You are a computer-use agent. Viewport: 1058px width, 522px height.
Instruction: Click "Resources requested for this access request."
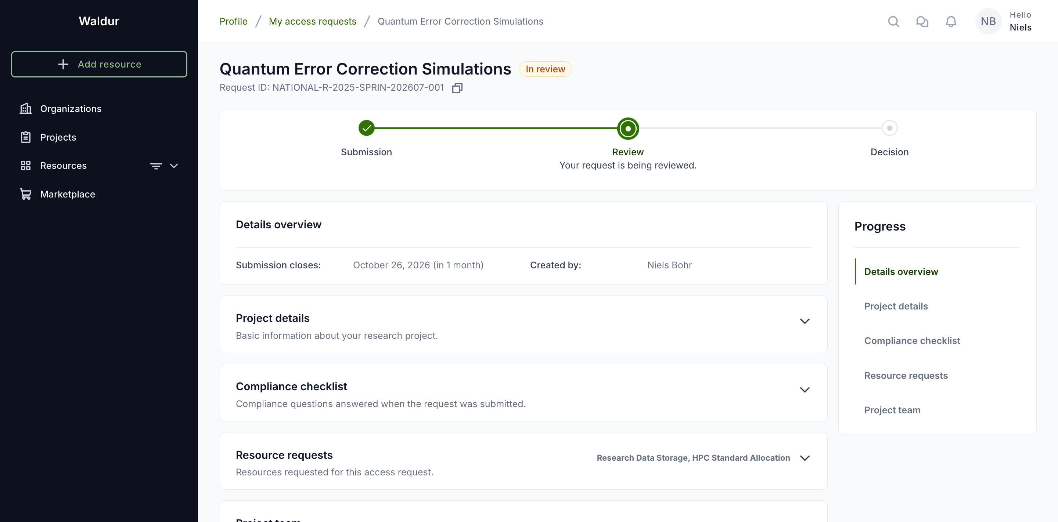(334, 472)
